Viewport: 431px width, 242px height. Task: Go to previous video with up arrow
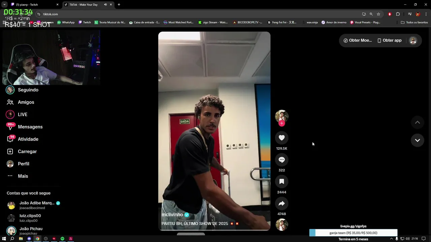click(417, 122)
